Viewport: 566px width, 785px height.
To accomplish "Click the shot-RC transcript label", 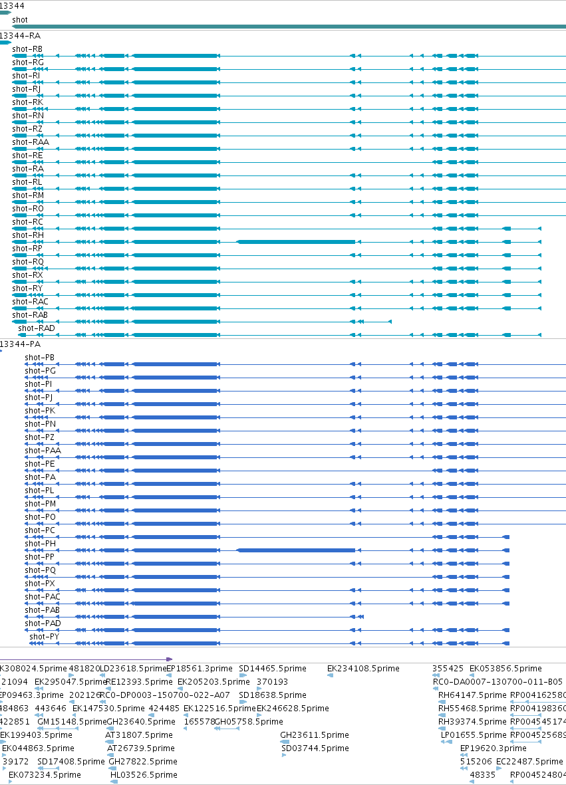I will pos(27,222).
